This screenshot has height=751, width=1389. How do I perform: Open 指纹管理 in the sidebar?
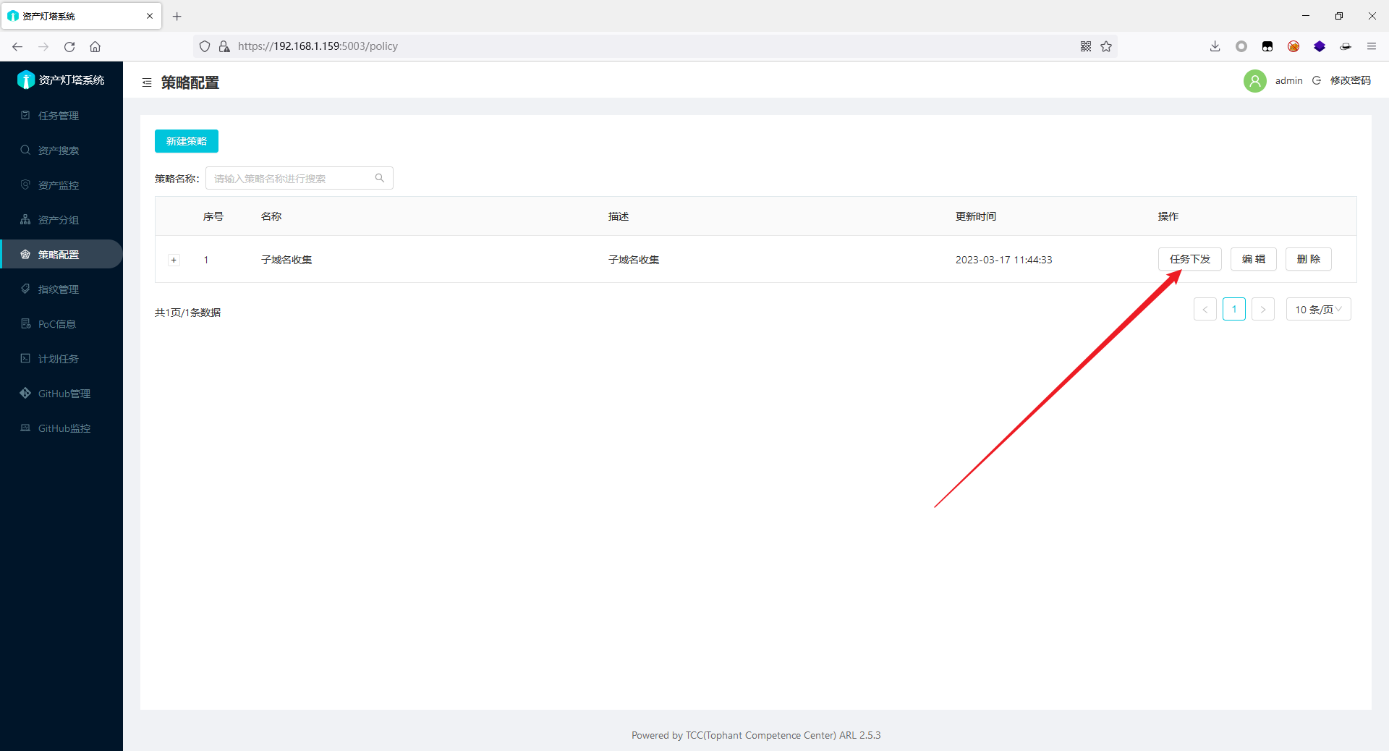click(61, 289)
